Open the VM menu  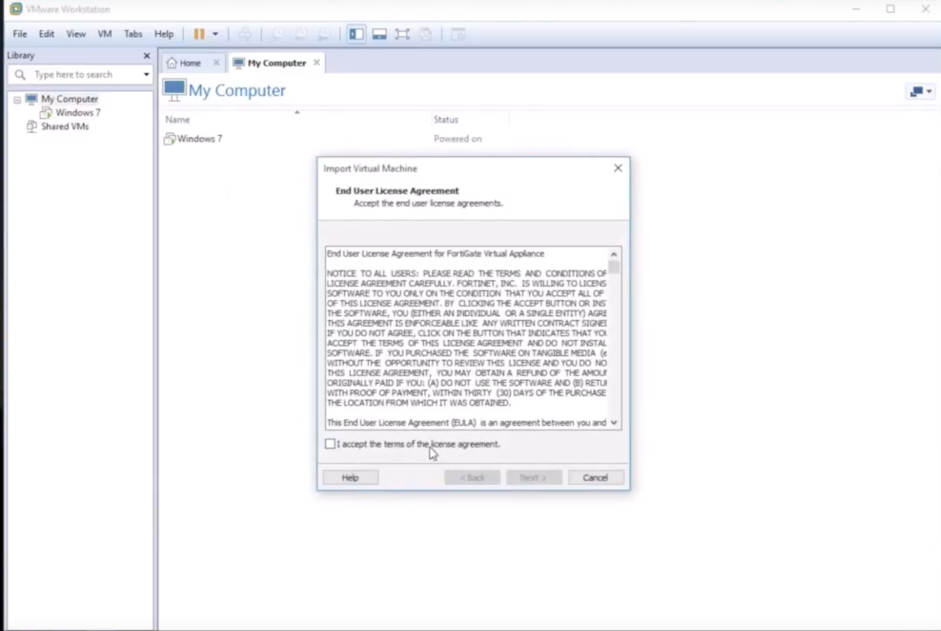click(105, 34)
